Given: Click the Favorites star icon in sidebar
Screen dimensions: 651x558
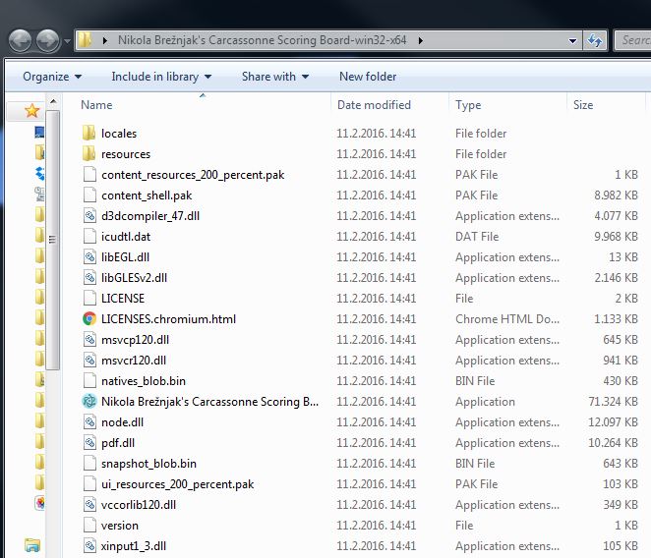Looking at the screenshot, I should click(32, 111).
